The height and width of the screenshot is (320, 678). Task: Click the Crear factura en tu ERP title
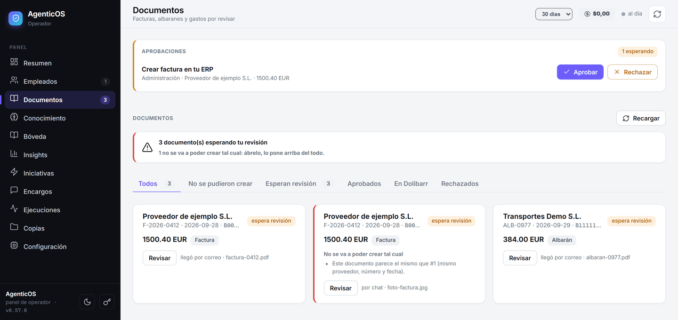[x=178, y=69]
